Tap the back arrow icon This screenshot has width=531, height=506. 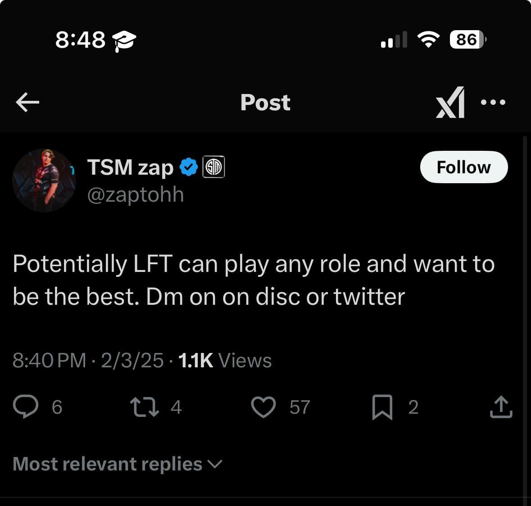click(x=27, y=102)
